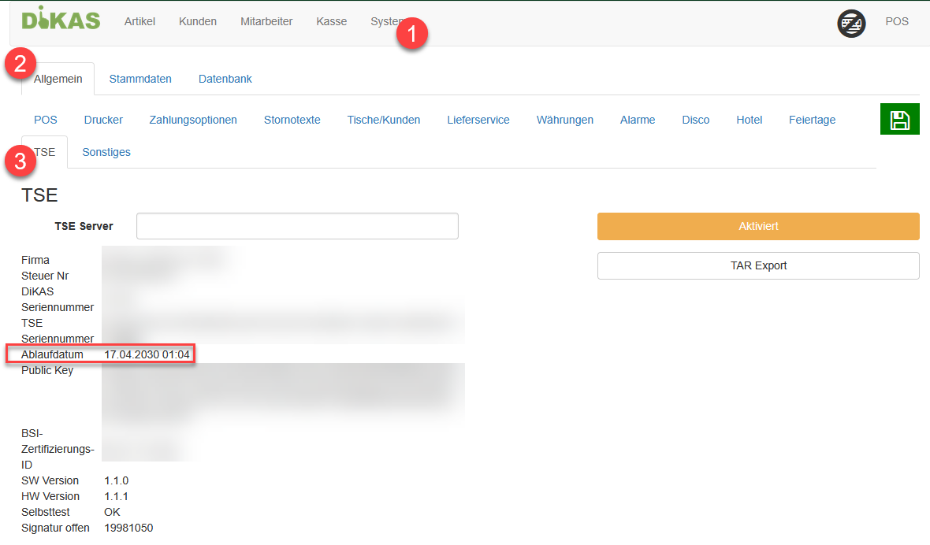Open the Feiertage tab
This screenshot has width=930, height=545.
tap(812, 120)
